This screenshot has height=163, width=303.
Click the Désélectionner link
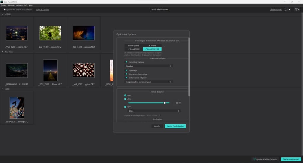click(275, 9)
